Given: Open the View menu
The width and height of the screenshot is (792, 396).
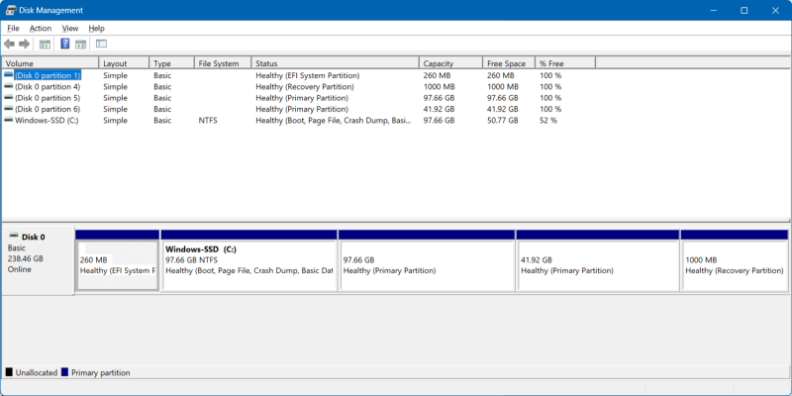Looking at the screenshot, I should point(70,29).
